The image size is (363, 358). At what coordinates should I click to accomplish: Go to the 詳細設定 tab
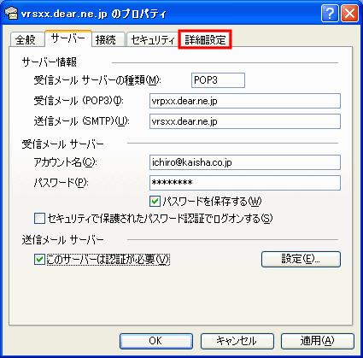pyautogui.click(x=205, y=39)
